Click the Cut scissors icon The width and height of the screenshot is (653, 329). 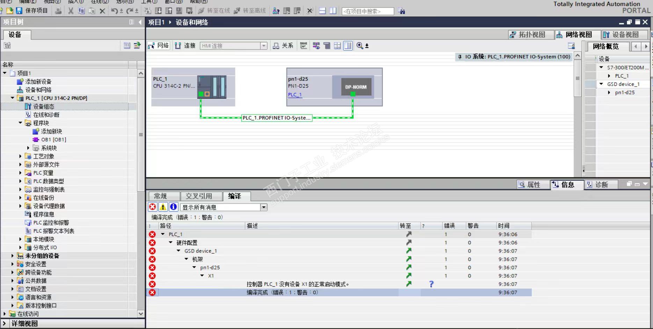tap(71, 11)
